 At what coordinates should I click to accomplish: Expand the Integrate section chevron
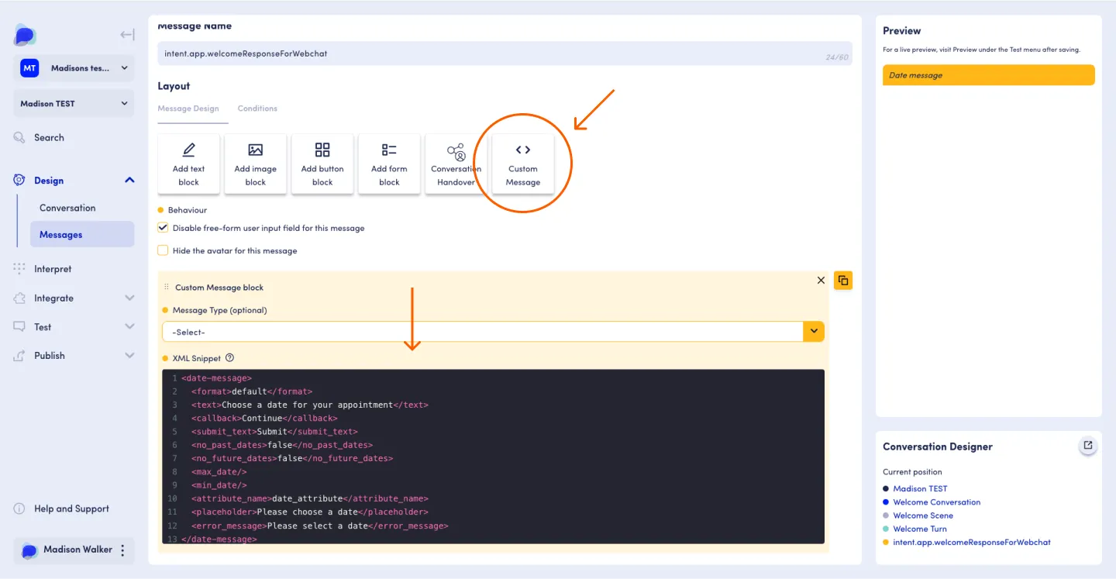pyautogui.click(x=129, y=298)
